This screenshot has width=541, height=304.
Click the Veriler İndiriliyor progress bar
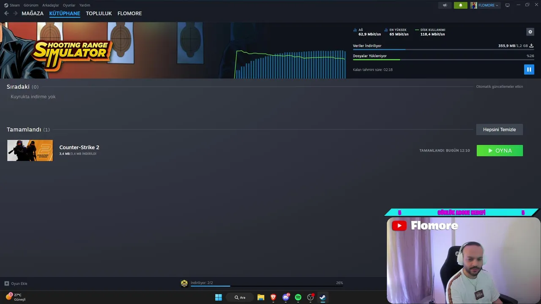pyautogui.click(x=443, y=49)
